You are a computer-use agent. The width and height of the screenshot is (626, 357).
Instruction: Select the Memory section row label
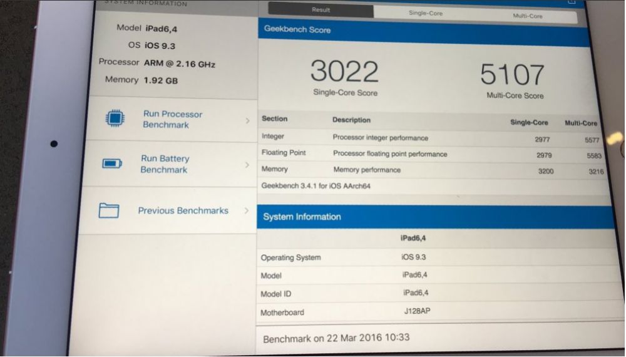pos(274,169)
